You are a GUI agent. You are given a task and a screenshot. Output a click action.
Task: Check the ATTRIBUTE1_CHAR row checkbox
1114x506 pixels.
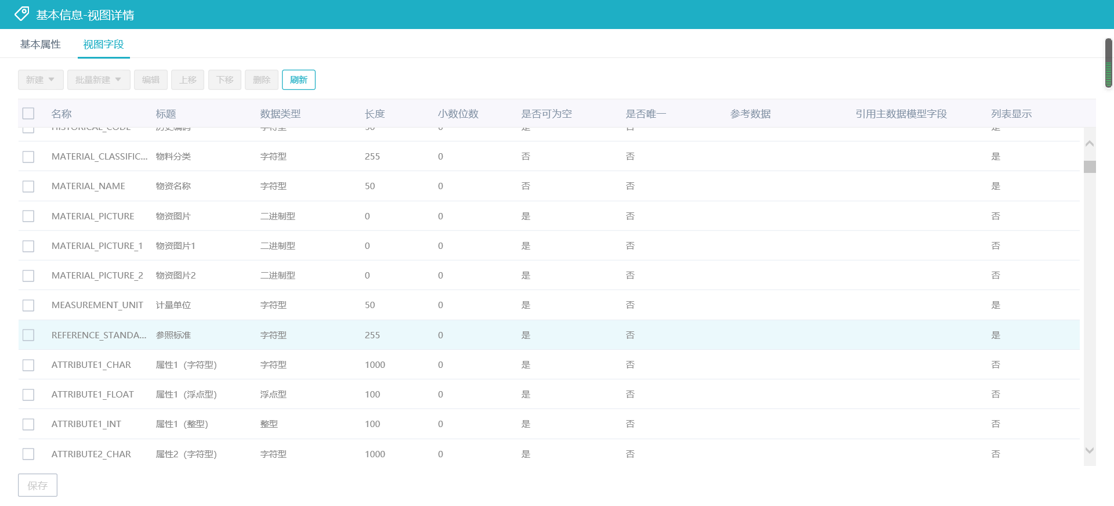pyautogui.click(x=28, y=365)
